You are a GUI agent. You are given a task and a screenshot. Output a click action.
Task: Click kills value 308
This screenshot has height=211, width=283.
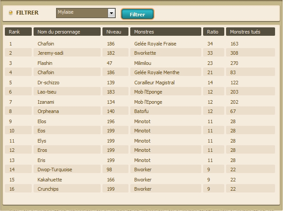point(234,53)
